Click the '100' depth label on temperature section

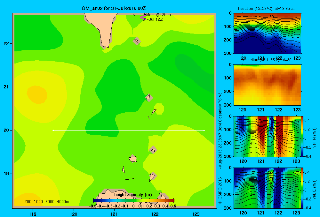(228, 26)
